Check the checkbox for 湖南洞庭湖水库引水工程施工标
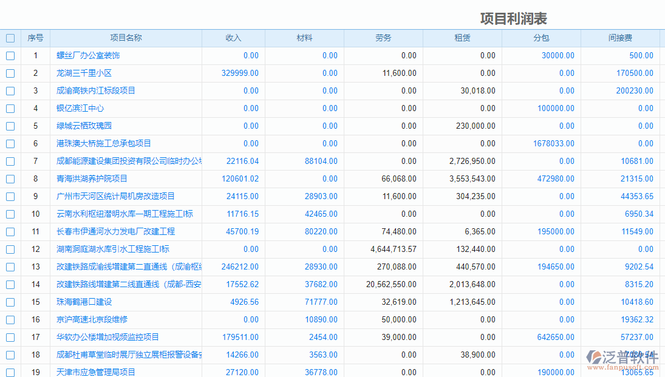Viewport: 665px width, 377px height. pyautogui.click(x=10, y=249)
